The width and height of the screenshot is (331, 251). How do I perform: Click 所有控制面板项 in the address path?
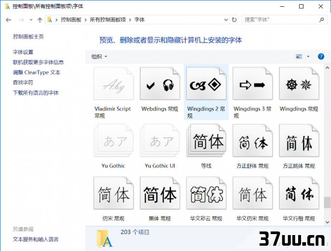[x=108, y=20]
